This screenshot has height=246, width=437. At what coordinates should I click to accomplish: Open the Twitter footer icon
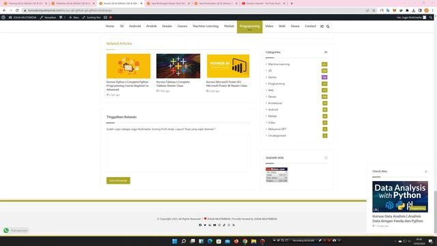pyautogui.click(x=205, y=225)
